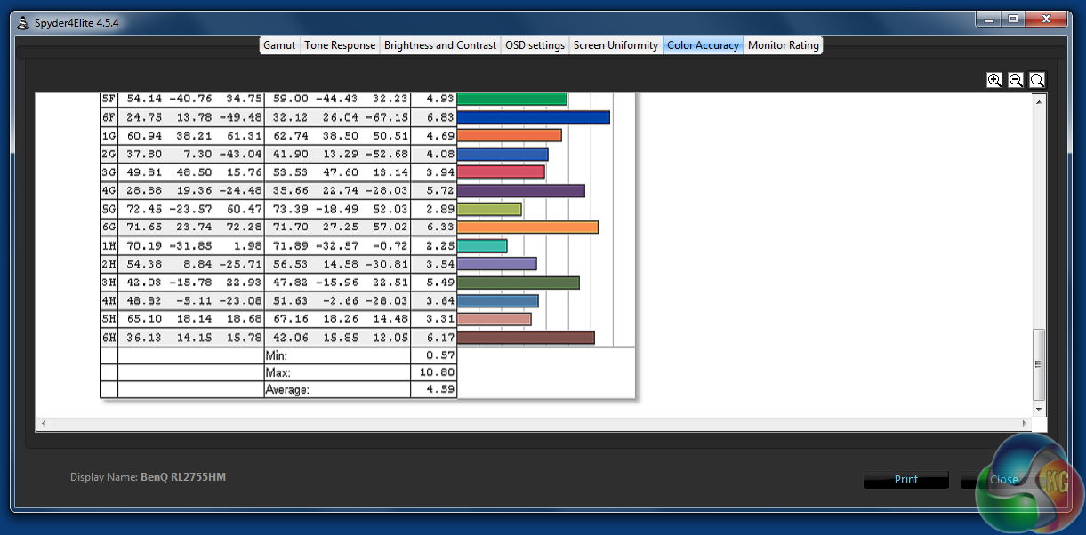
Task: Click the Average value 4.59
Action: click(x=440, y=389)
